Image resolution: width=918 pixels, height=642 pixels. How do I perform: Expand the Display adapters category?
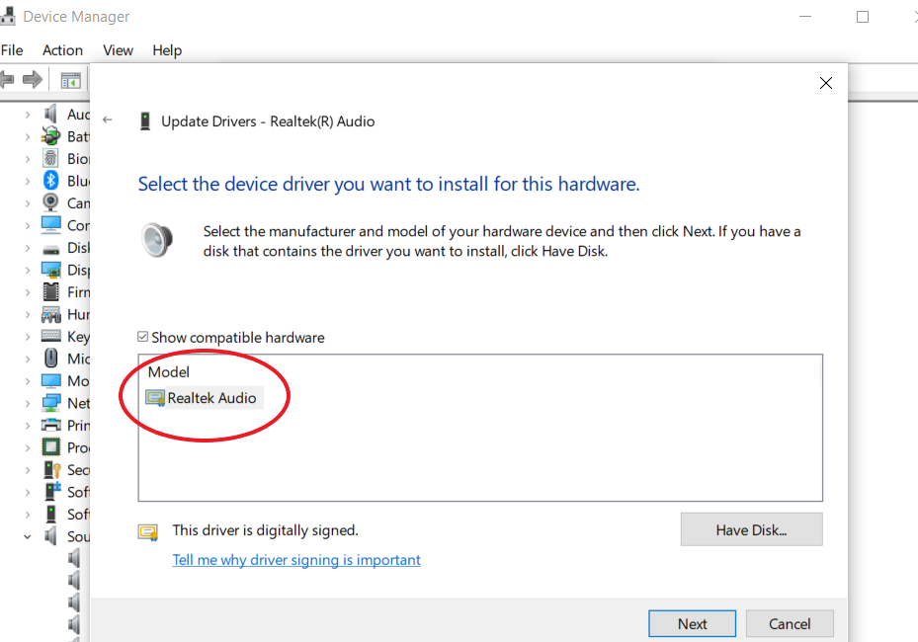(30, 269)
